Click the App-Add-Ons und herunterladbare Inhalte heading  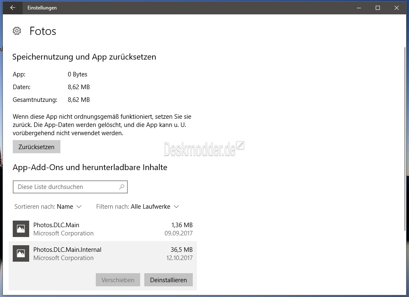90,167
